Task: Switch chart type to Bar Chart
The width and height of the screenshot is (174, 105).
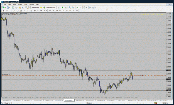Action: click(59, 7)
